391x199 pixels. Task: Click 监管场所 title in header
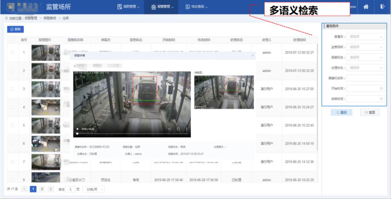[x=58, y=6]
